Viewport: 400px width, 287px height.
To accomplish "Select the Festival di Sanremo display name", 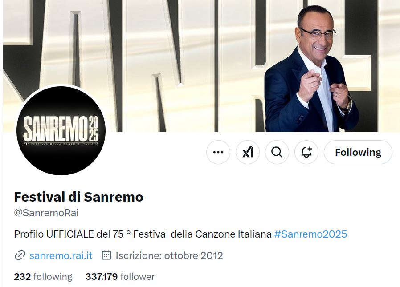I will (x=78, y=197).
